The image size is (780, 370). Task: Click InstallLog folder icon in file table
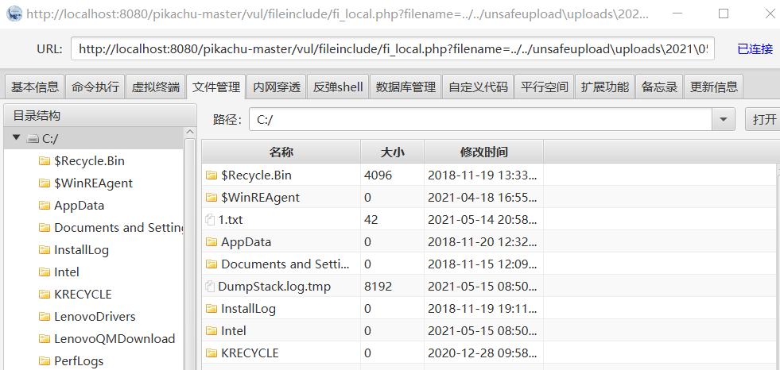(212, 308)
